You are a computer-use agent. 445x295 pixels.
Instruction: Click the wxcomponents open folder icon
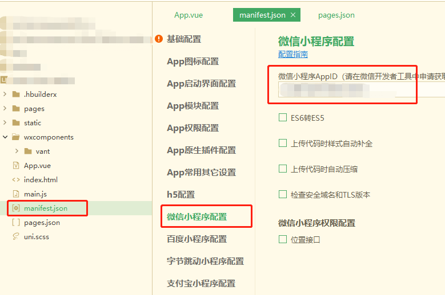pos(16,137)
